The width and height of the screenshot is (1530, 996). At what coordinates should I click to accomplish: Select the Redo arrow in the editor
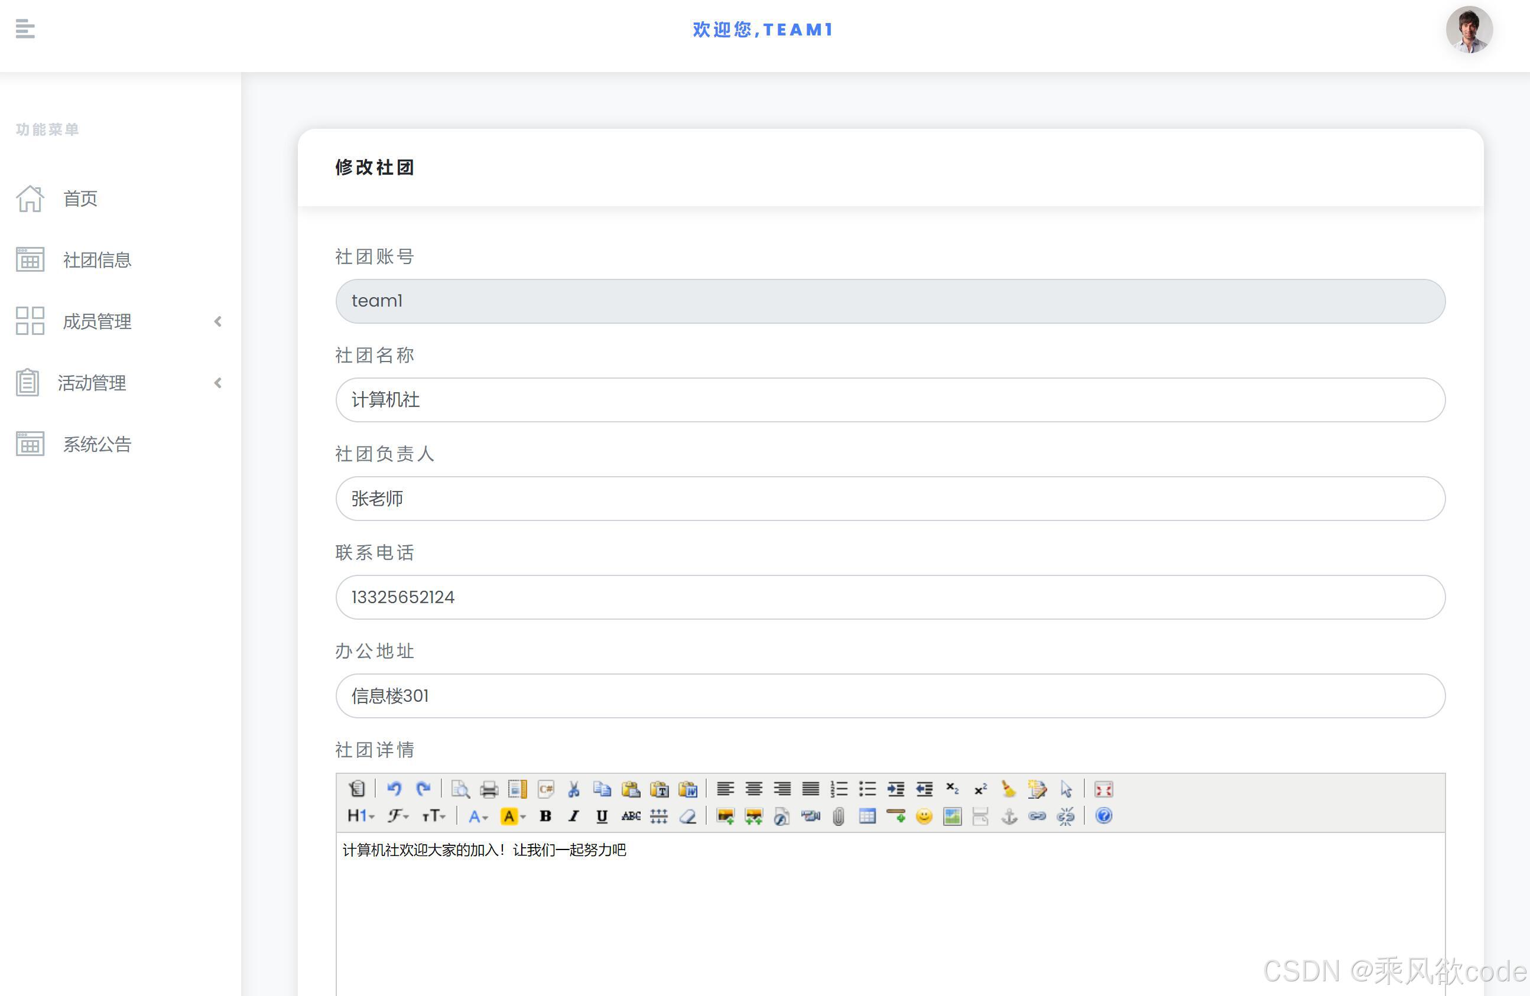(424, 789)
